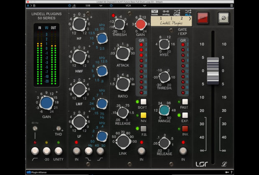Open the VCA compressor type dropdown

tap(136, 5)
